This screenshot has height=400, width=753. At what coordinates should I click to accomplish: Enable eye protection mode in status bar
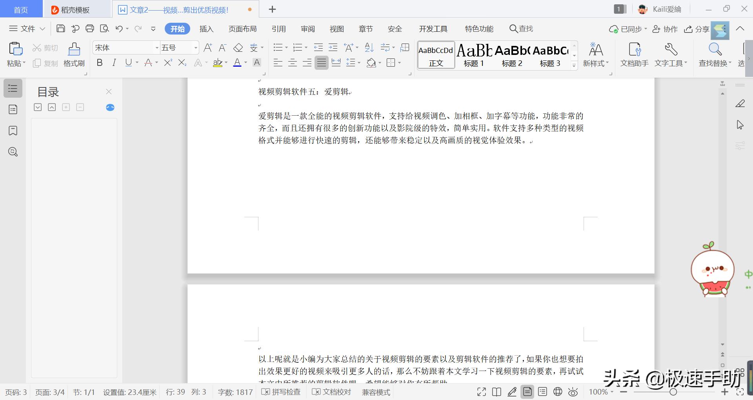(573, 392)
